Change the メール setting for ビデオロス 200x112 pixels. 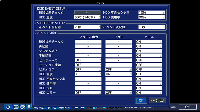(149, 69)
